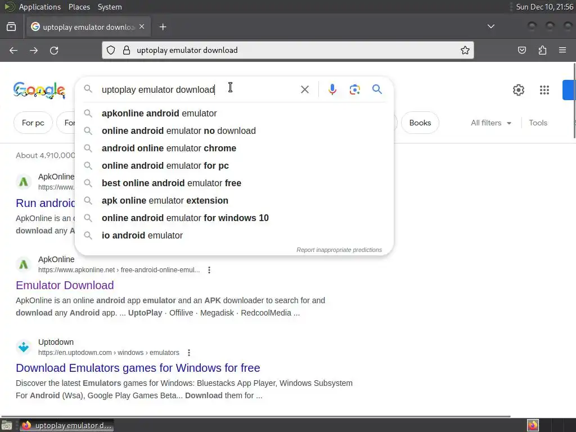Open Download Emulators games for Windows link
The width and height of the screenshot is (576, 432).
click(138, 368)
